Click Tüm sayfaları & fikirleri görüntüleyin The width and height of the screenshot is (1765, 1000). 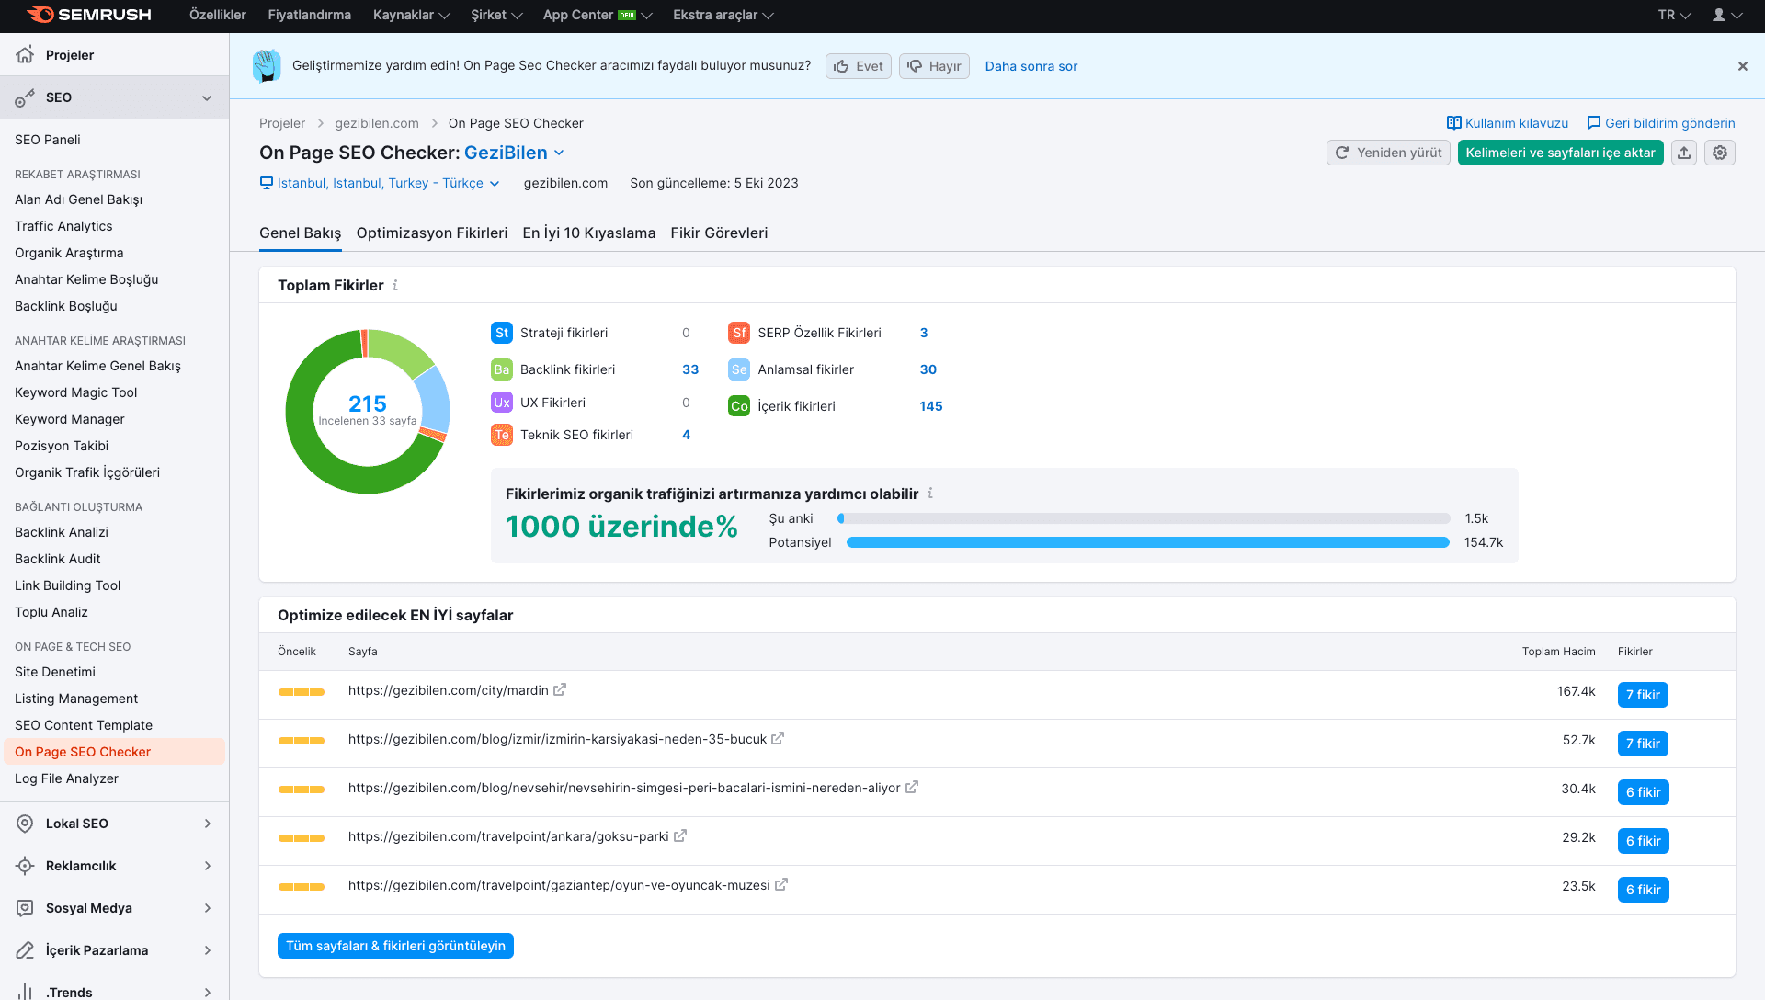(x=395, y=946)
